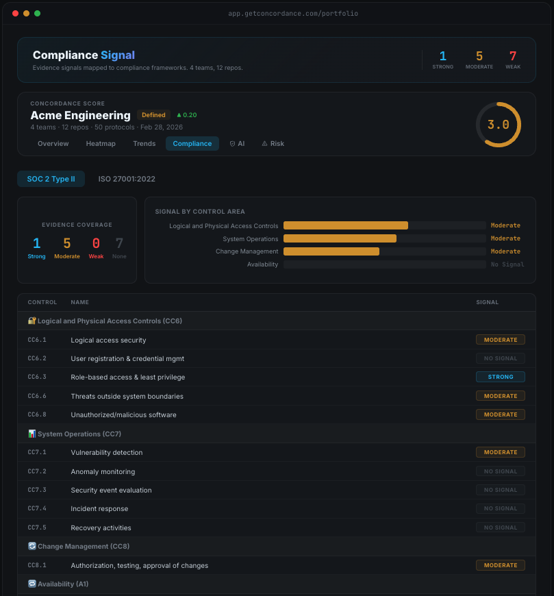
Task: Click the URL app.getconcordance.com/portfolio in the title bar
Action: 293,13
